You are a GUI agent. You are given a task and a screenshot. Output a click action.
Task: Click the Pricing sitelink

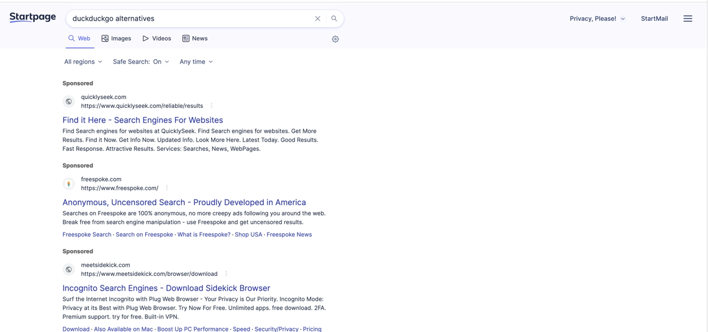[x=312, y=328]
